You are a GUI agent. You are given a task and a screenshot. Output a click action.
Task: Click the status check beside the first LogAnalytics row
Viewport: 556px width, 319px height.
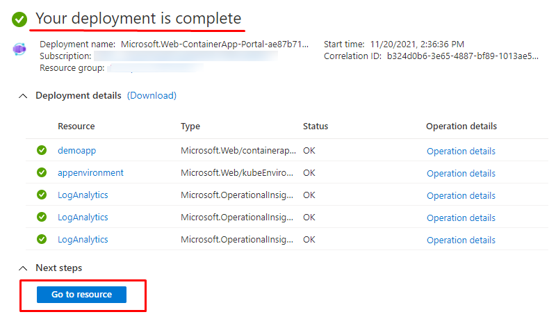pyautogui.click(x=42, y=195)
